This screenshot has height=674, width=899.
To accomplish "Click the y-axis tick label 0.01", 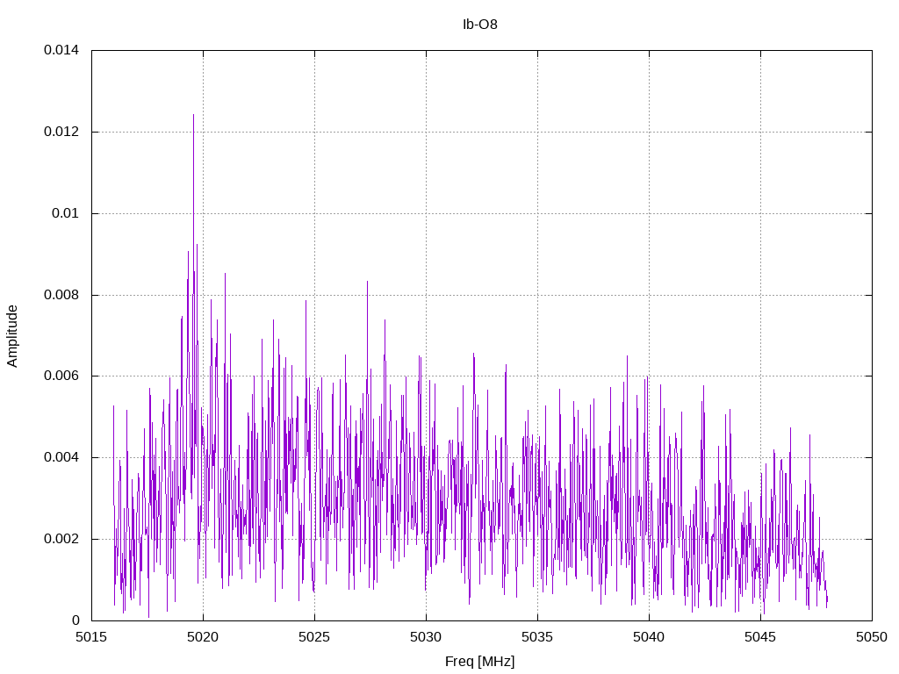I will point(65,213).
